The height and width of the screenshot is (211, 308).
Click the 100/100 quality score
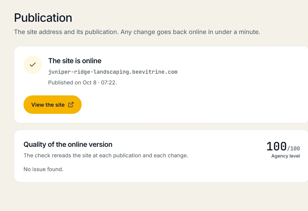(x=283, y=147)
